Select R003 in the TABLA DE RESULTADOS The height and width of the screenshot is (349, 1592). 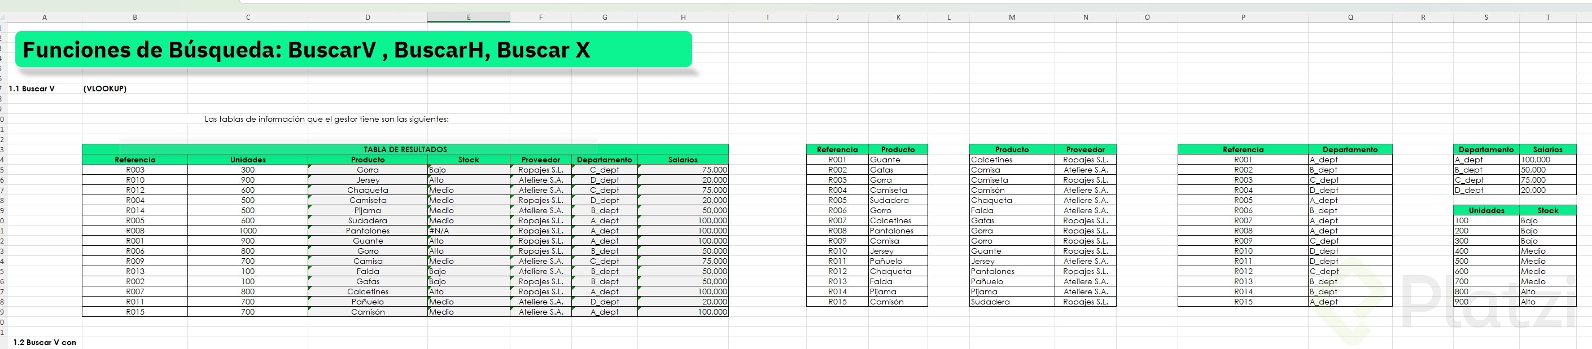tap(135, 170)
